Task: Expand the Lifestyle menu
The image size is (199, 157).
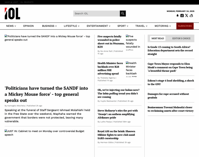Action: pyautogui.click(x=71, y=26)
